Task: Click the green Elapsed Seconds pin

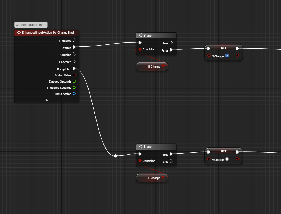Action: pos(74,81)
